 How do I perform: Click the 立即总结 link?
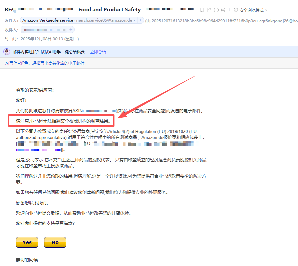pos(98,52)
